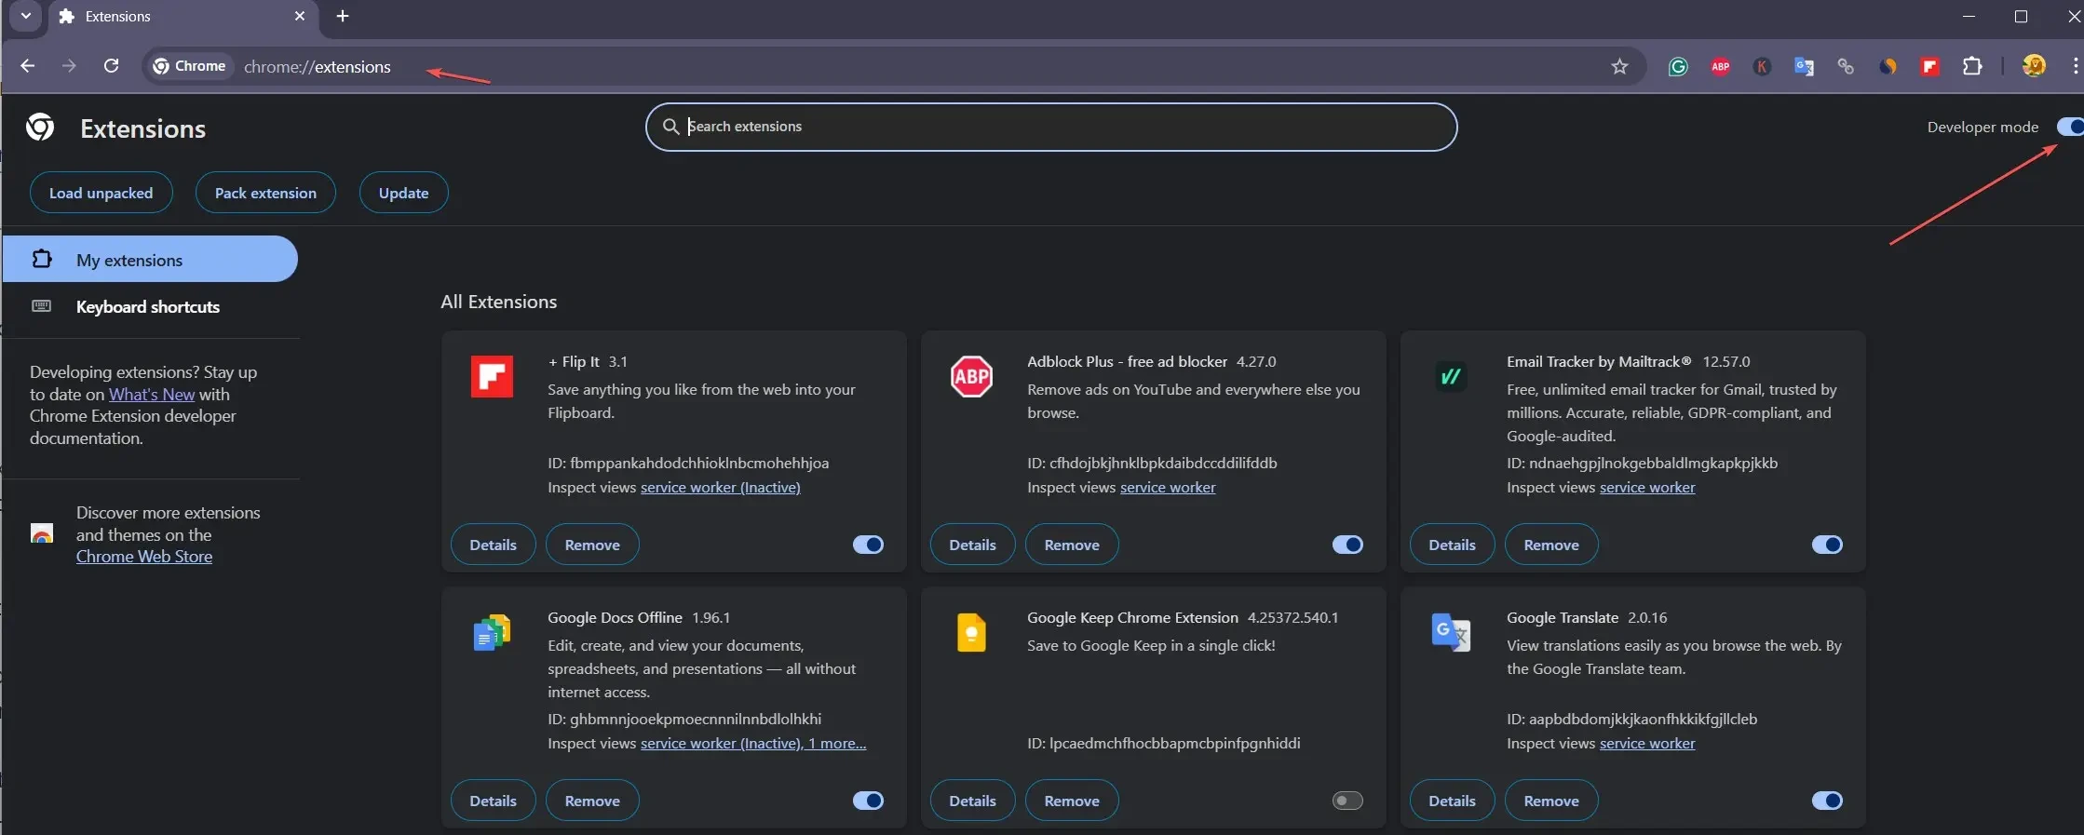Click the search magnifier icon

670,127
